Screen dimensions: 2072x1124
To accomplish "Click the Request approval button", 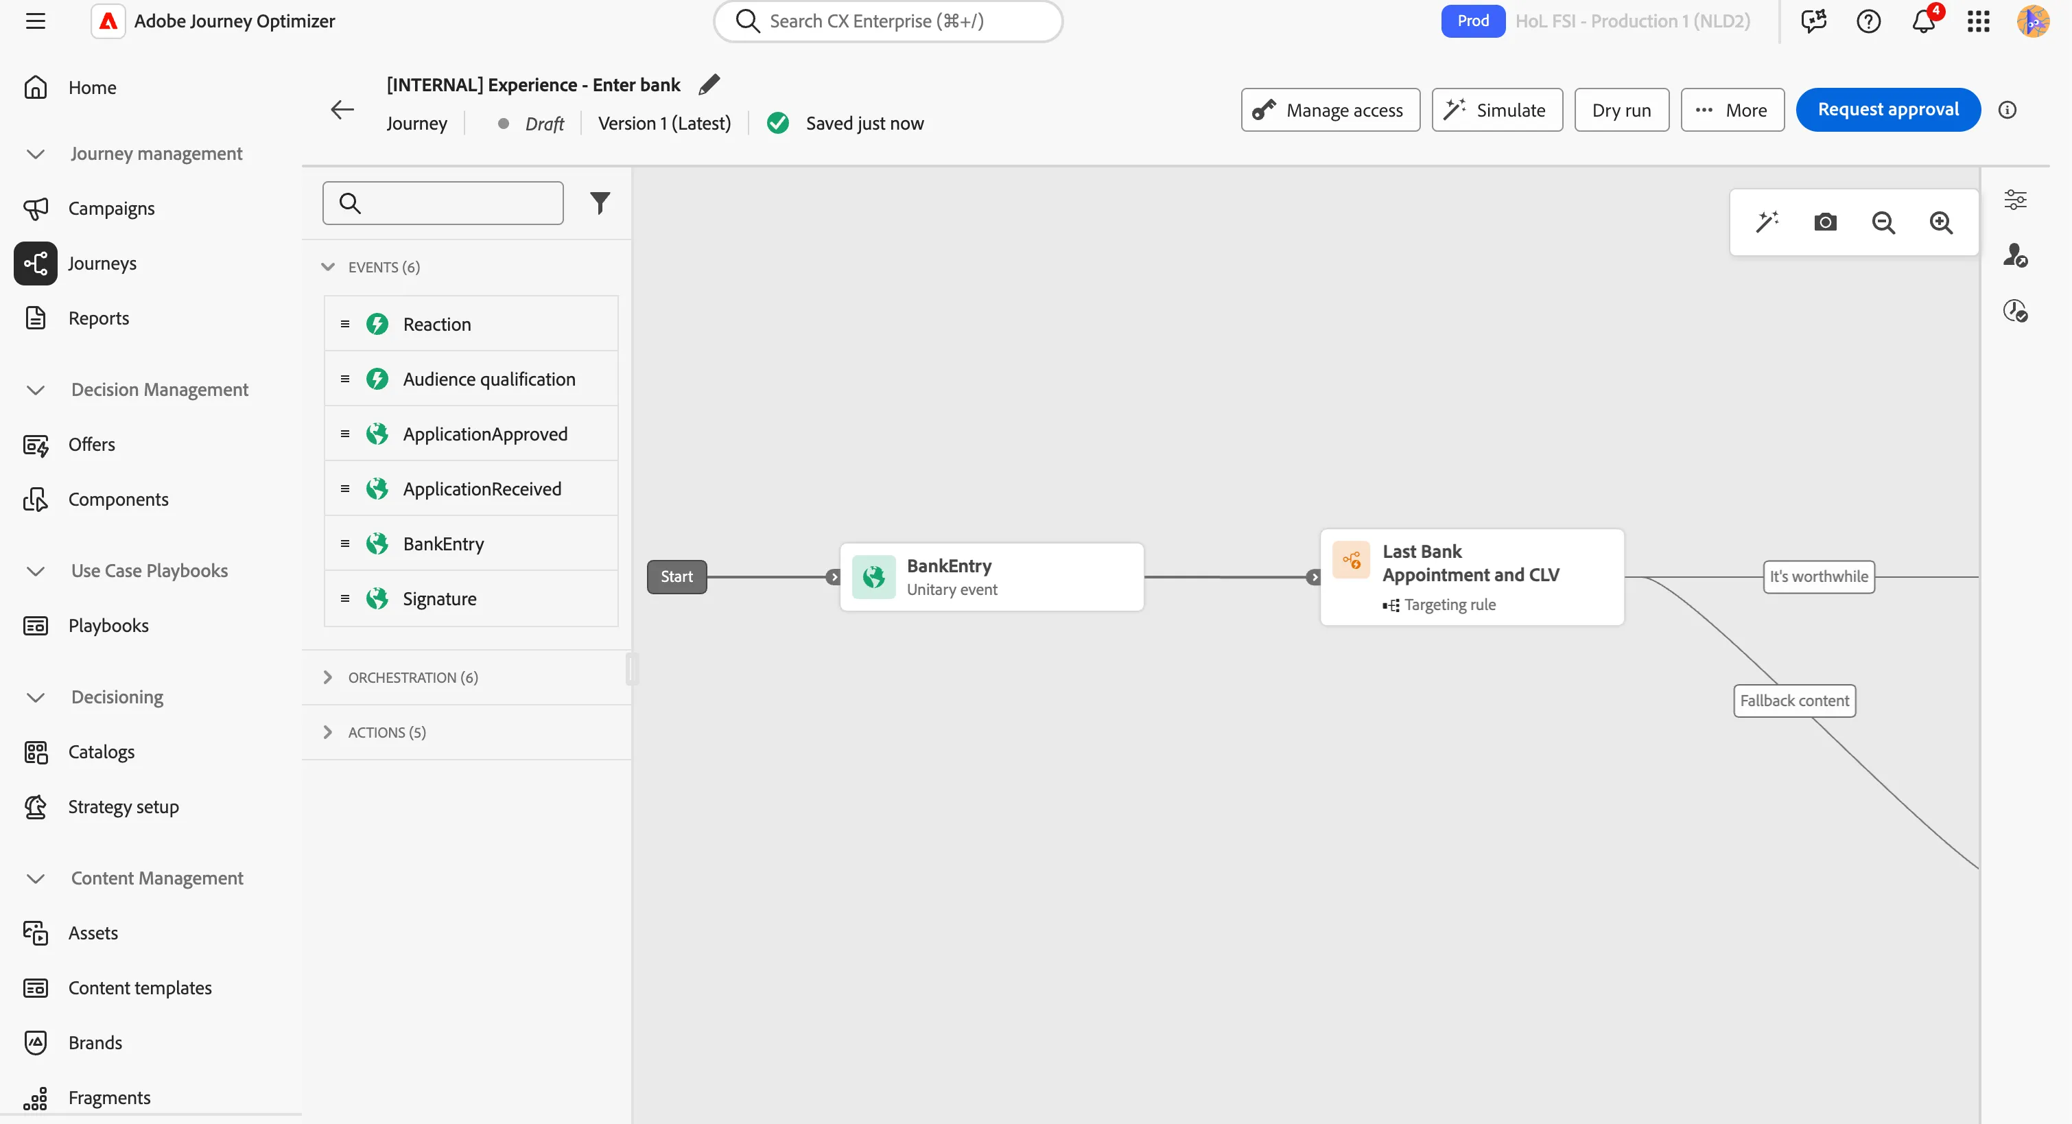I will pyautogui.click(x=1888, y=109).
